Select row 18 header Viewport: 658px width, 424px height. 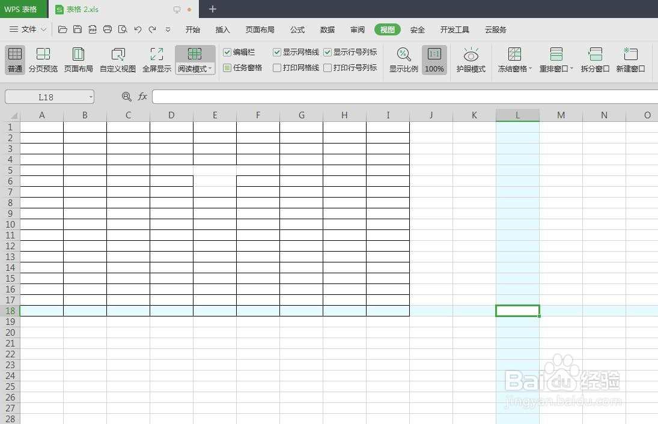pyautogui.click(x=10, y=310)
